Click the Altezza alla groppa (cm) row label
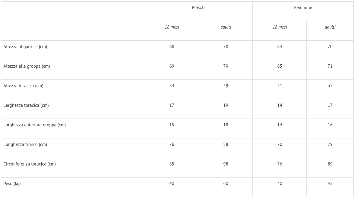This screenshot has width=355, height=198. click(x=27, y=66)
